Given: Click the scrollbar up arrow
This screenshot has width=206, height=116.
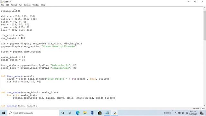Looking at the screenshot, I should coord(205,8).
